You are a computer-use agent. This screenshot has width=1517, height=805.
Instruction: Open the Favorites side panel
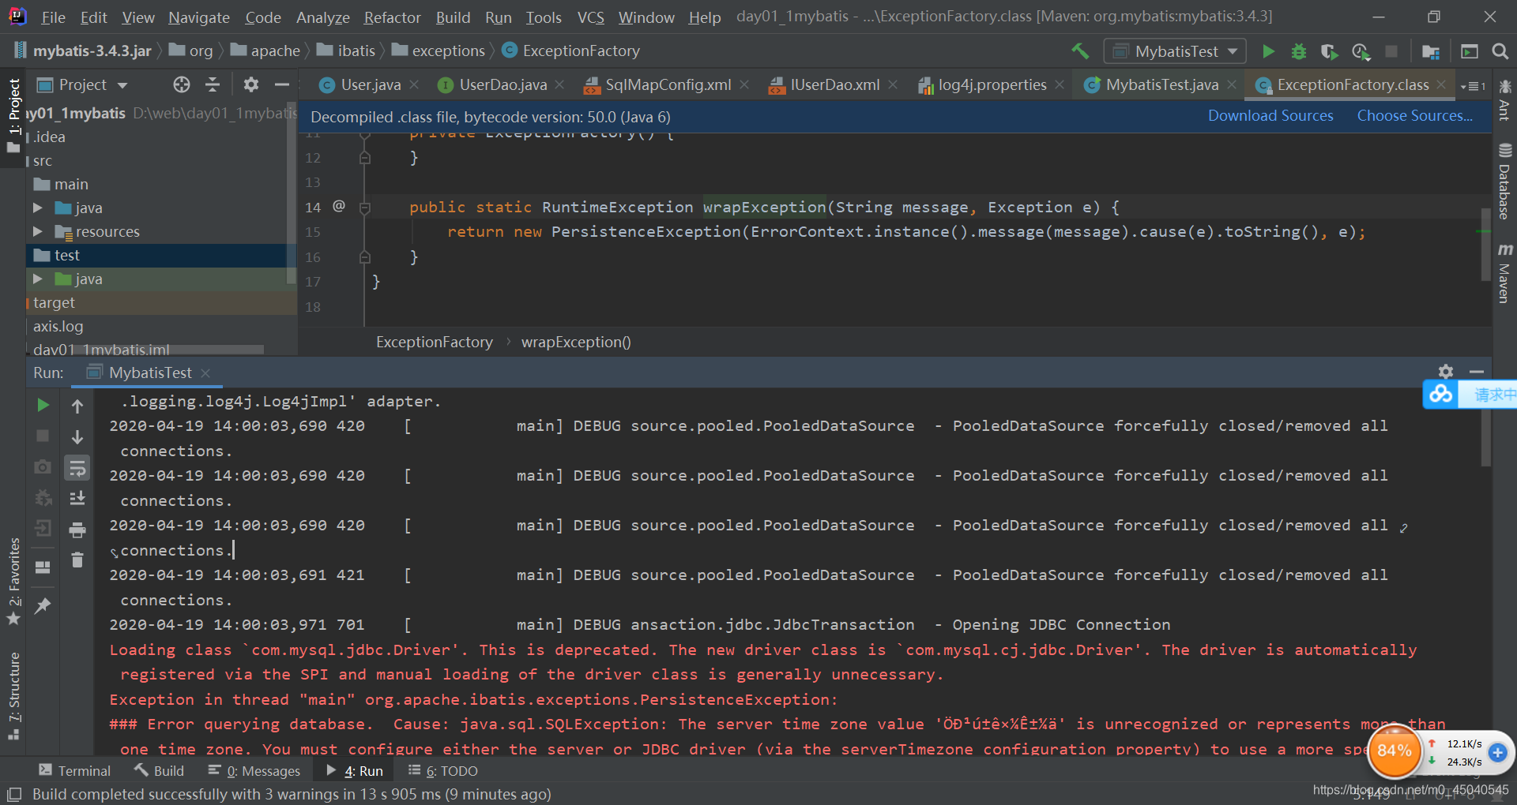pos(13,582)
